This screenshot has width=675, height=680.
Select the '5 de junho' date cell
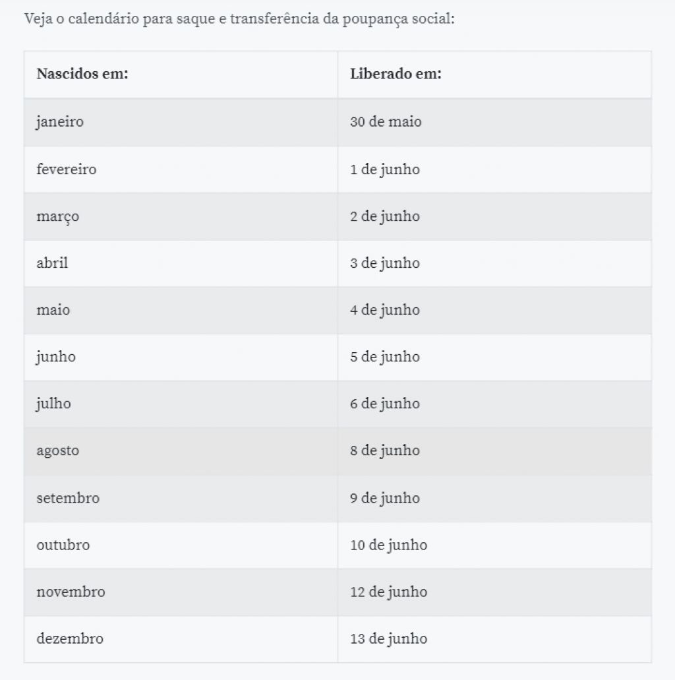pos(494,357)
